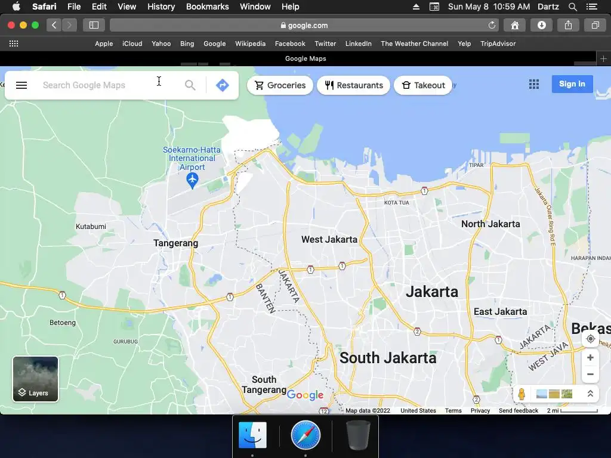Image resolution: width=611 pixels, height=458 pixels.
Task: Open the History menu
Action: click(x=161, y=7)
